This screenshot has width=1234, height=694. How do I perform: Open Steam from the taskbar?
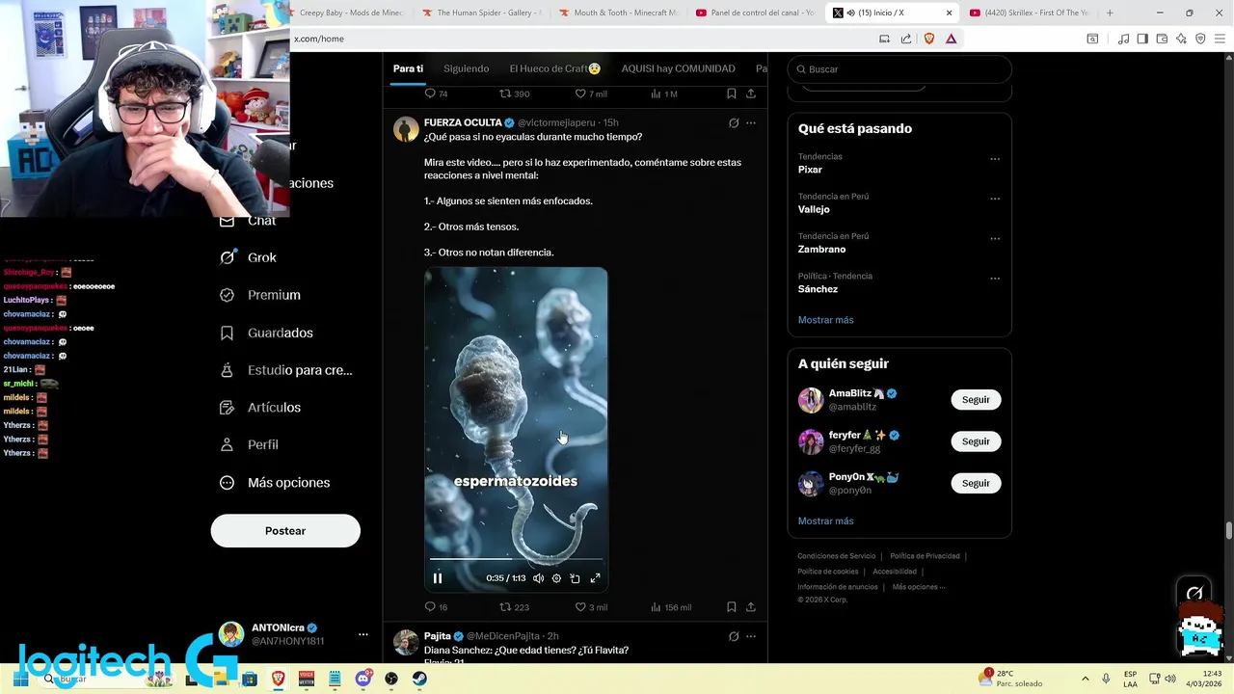coord(419,679)
